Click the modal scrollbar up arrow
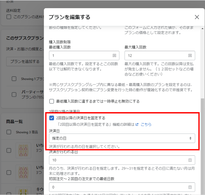Image resolution: width=205 pixels, height=195 pixels. tap(202, 28)
